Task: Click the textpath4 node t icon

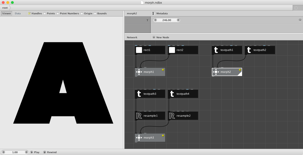Action: point(172,94)
